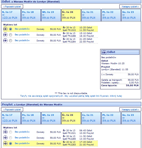The width and height of the screenshot is (142, 148).
Task: Select the 15:10 departure FR2286 radio button
Action: pyautogui.click(x=11, y=35)
